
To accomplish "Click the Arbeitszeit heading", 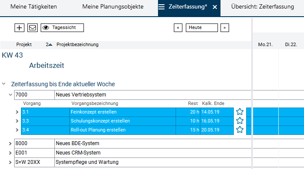I will click(x=47, y=65).
